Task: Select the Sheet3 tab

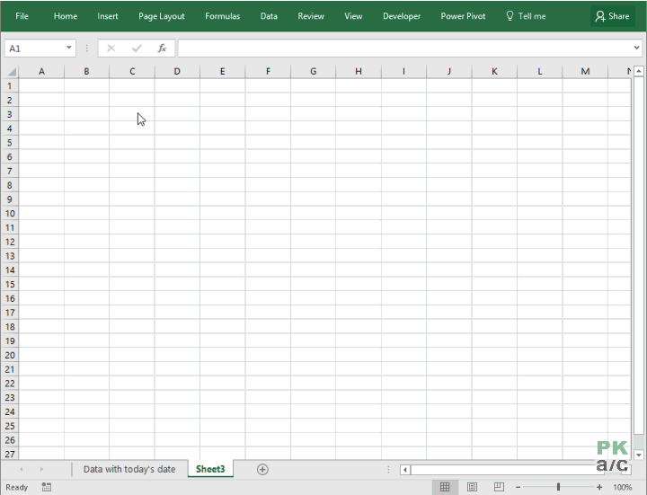Action: click(x=210, y=470)
